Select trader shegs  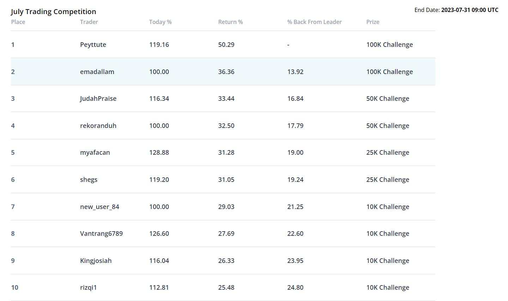[89, 180]
